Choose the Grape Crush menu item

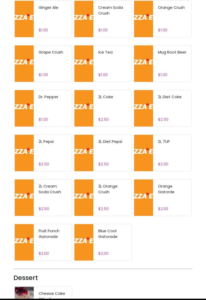click(43, 64)
